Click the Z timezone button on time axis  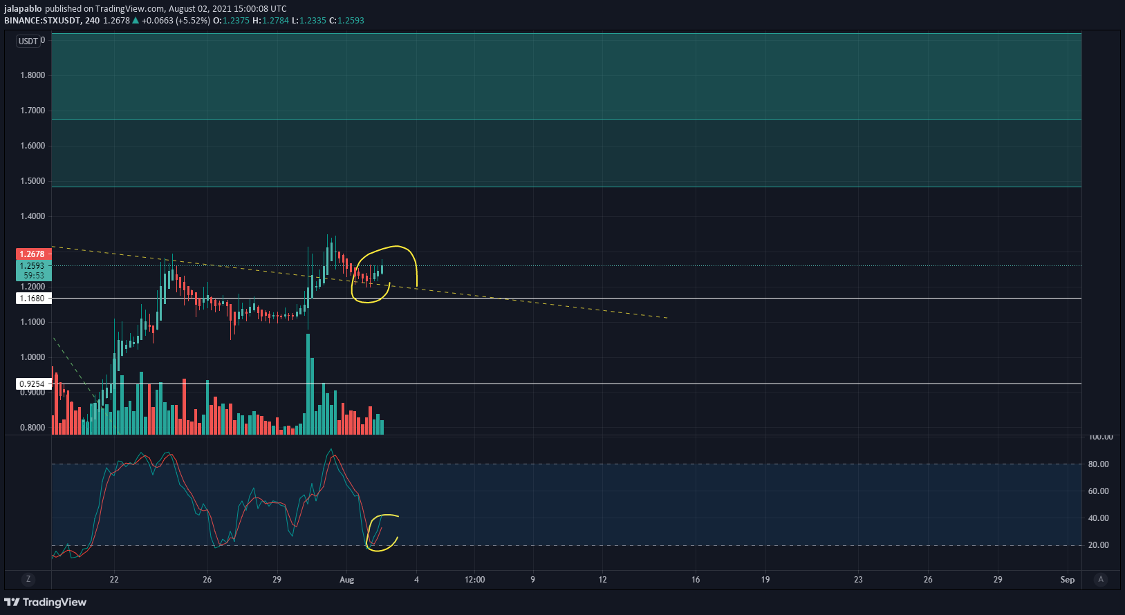pos(28,579)
